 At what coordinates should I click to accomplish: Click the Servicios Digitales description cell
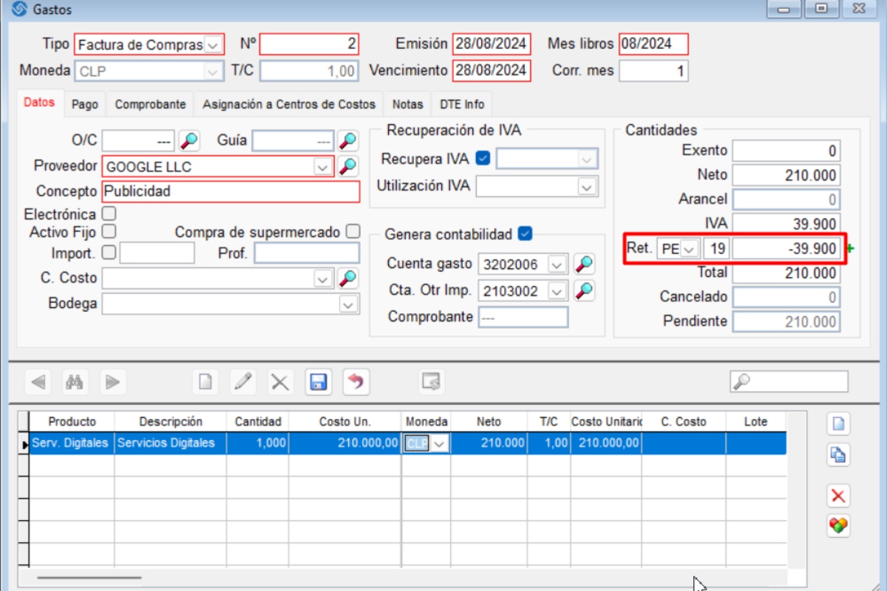tap(170, 443)
